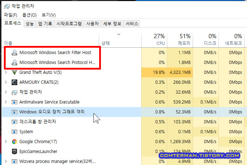
Task: Select the System process row
Action: (x=123, y=132)
